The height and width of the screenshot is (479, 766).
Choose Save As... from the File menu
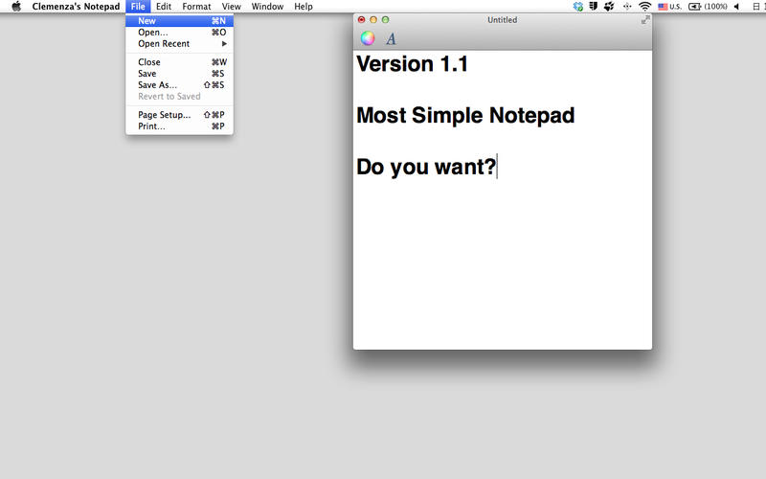coord(179,84)
